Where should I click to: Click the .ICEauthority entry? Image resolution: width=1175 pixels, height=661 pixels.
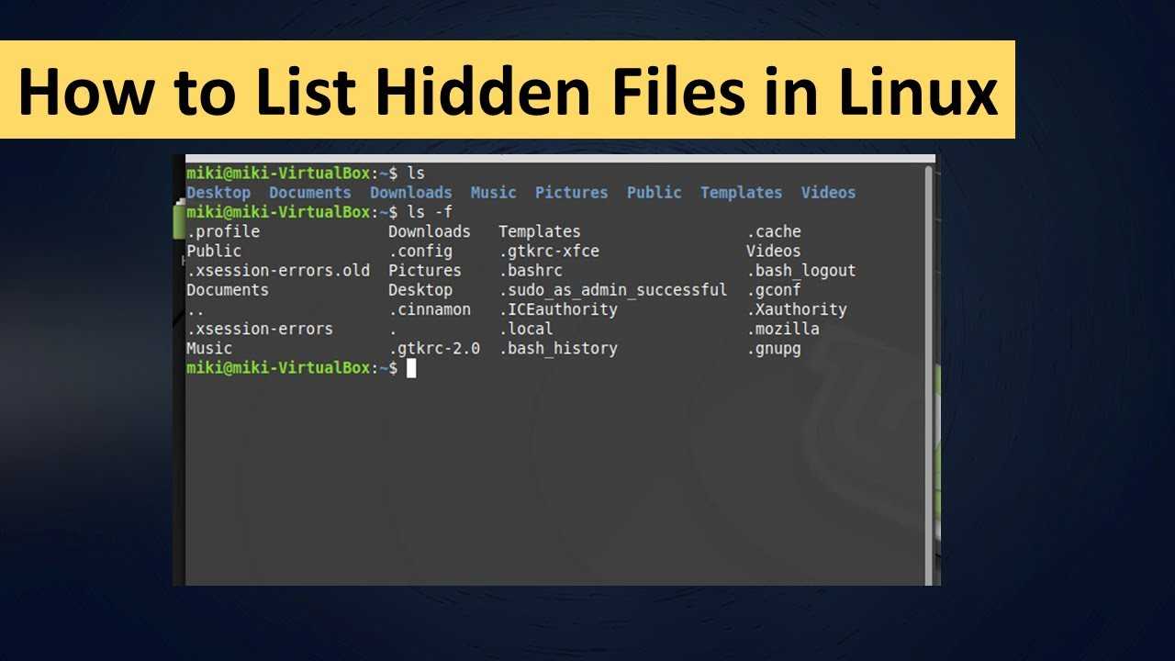(558, 309)
